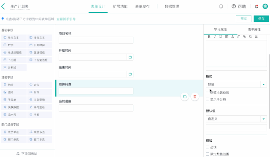Add a 下拉复选框 field
The image size is (270, 157).
tap(40, 60)
